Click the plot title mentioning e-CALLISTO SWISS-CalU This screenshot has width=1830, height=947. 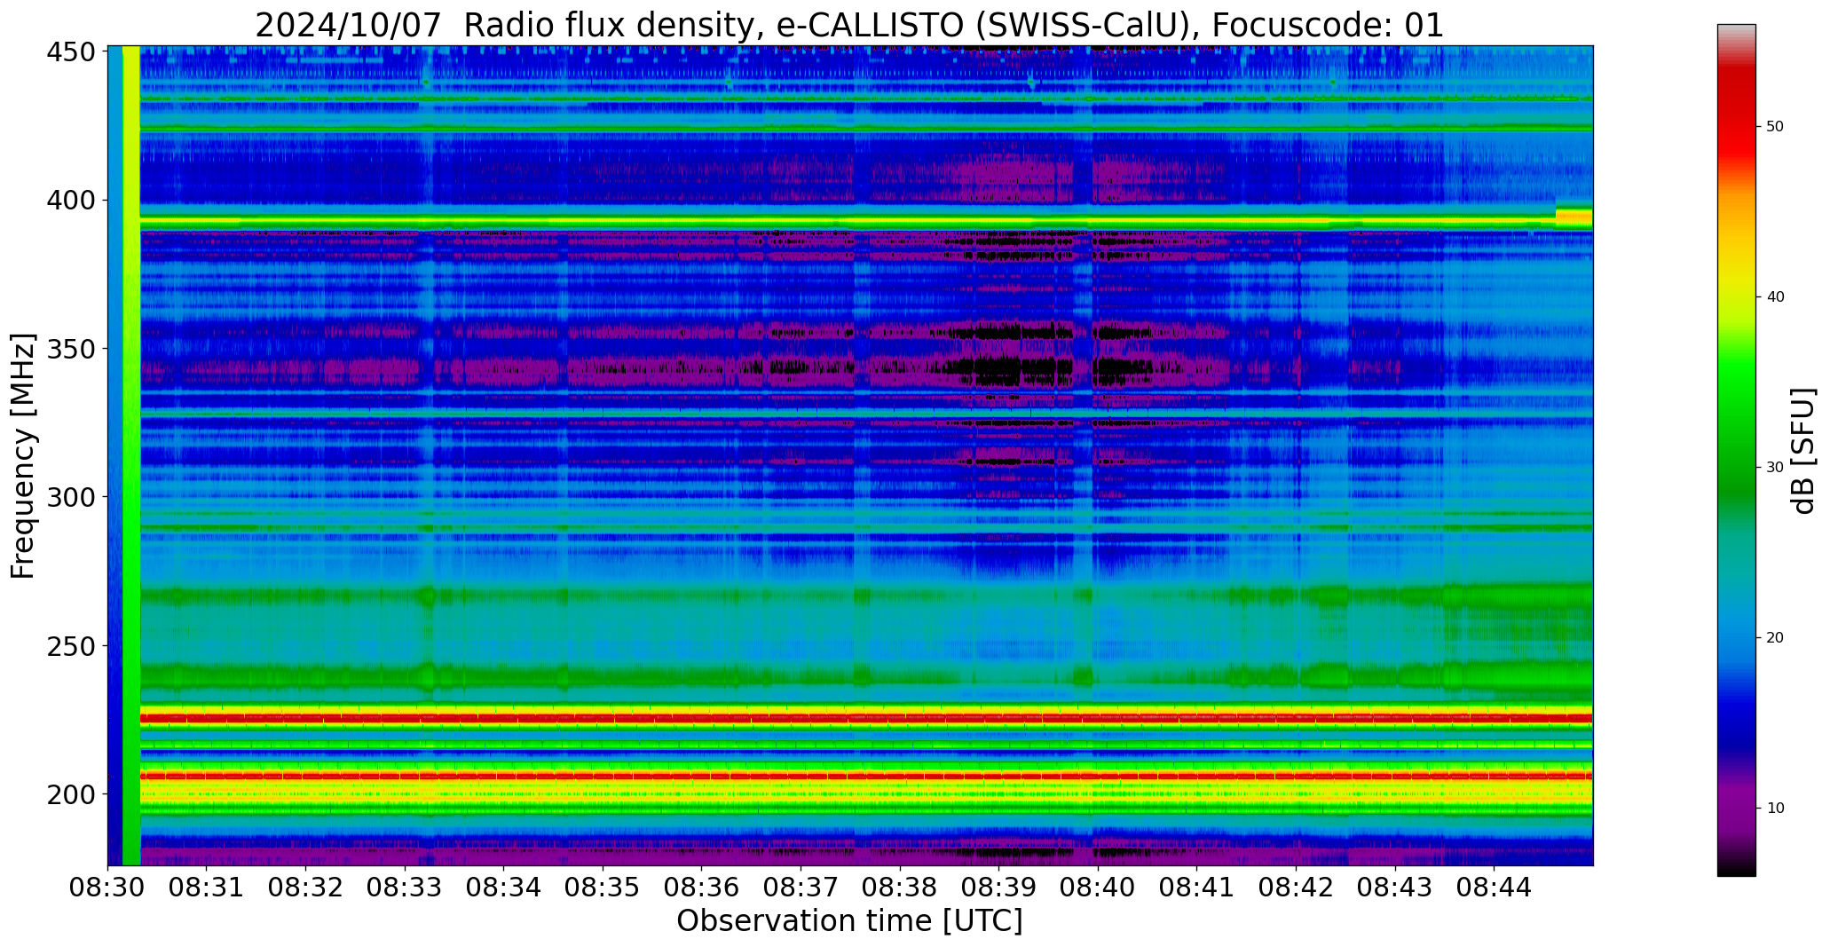(849, 25)
